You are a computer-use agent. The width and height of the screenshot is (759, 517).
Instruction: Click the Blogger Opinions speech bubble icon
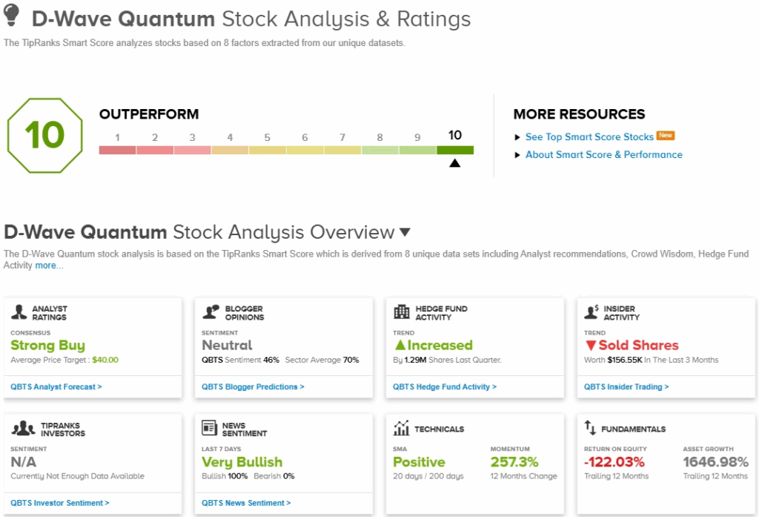[x=211, y=312]
